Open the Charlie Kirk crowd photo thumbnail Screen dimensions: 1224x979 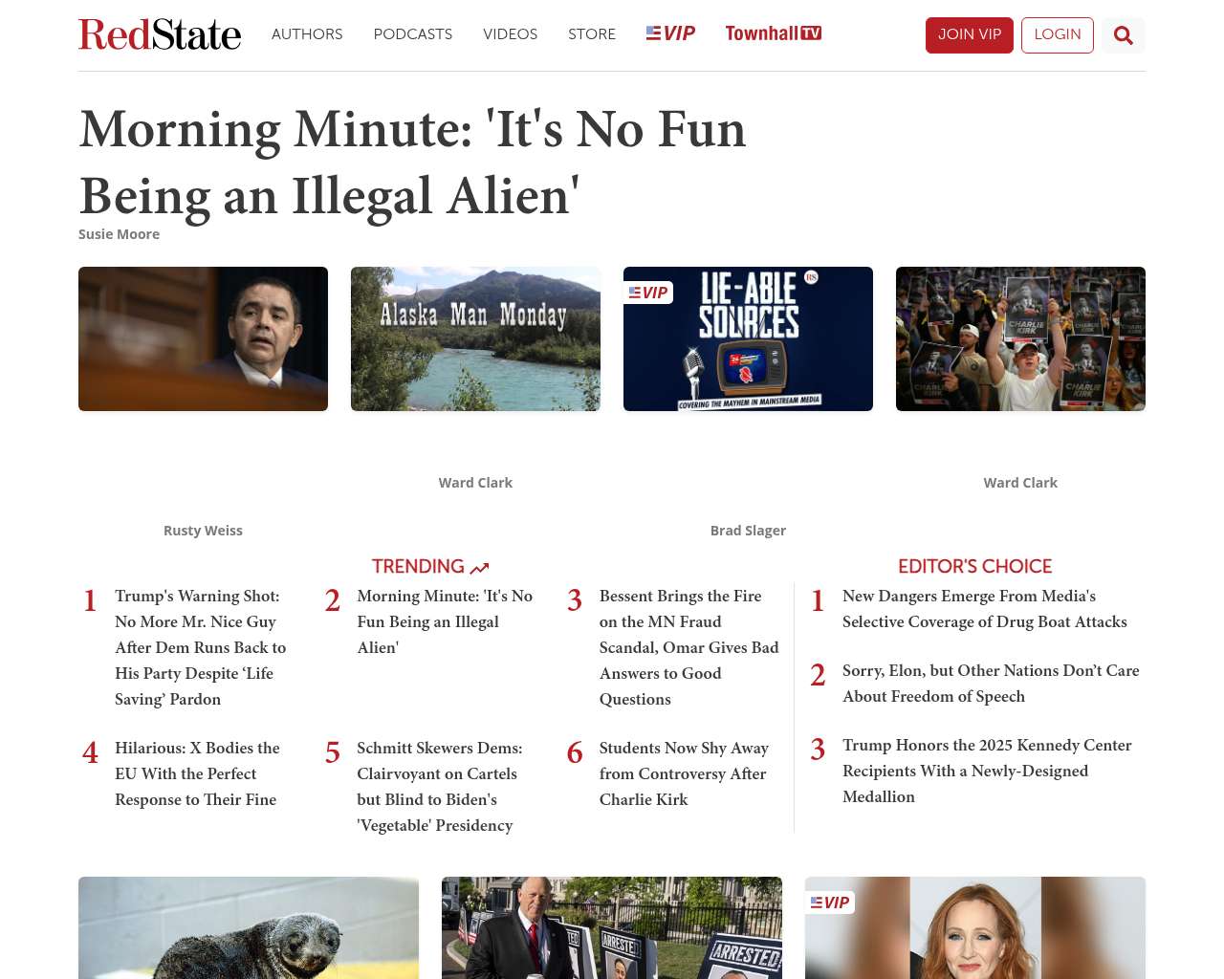click(x=1020, y=338)
